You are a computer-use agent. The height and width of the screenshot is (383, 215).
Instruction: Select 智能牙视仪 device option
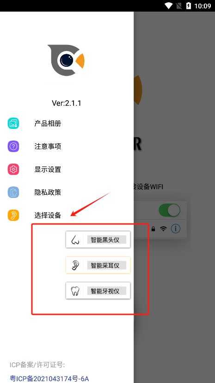click(x=98, y=291)
